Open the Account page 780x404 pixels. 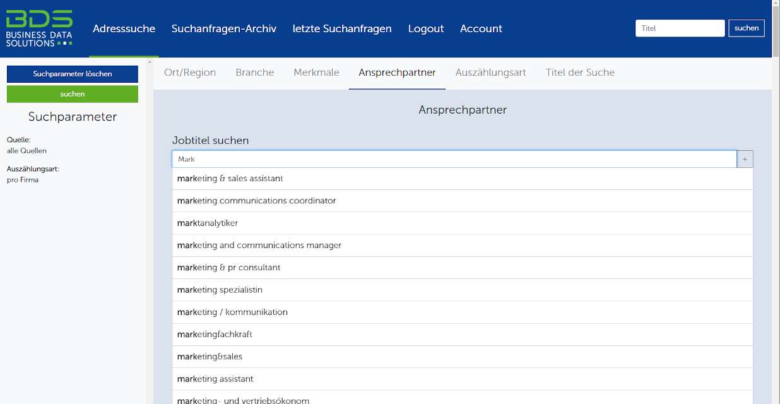coord(481,28)
